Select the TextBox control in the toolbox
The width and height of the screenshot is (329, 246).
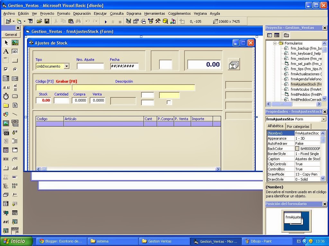15,52
